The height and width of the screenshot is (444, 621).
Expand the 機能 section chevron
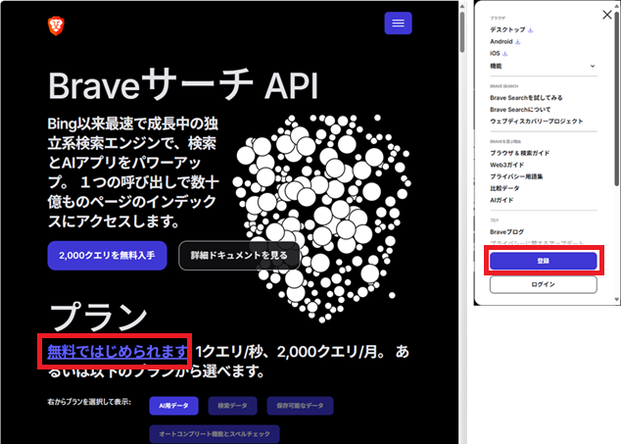pyautogui.click(x=593, y=66)
